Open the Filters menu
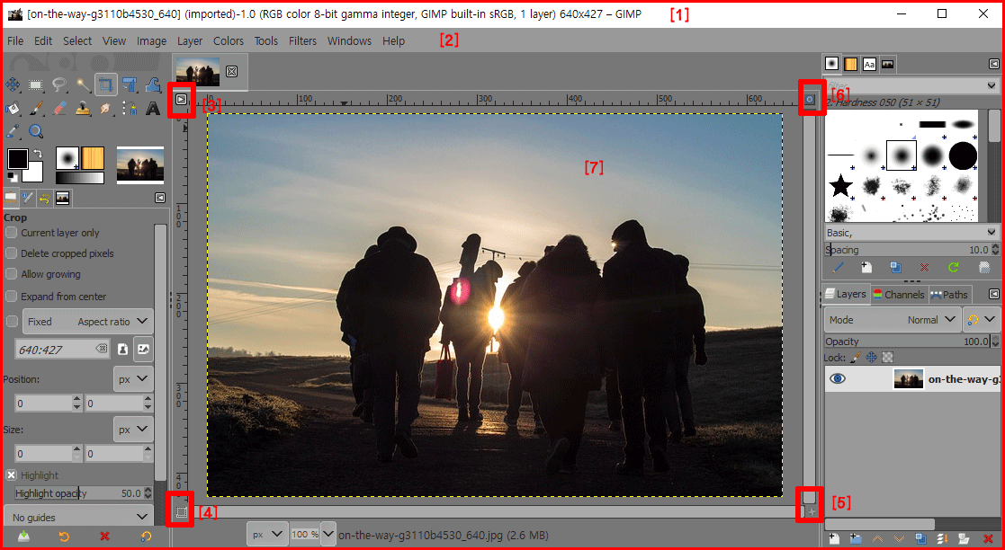Image resolution: width=1005 pixels, height=550 pixels. click(302, 41)
